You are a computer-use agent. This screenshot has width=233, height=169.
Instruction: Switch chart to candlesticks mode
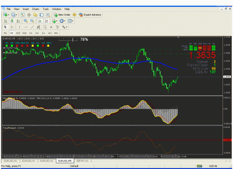[x=12, y=21]
